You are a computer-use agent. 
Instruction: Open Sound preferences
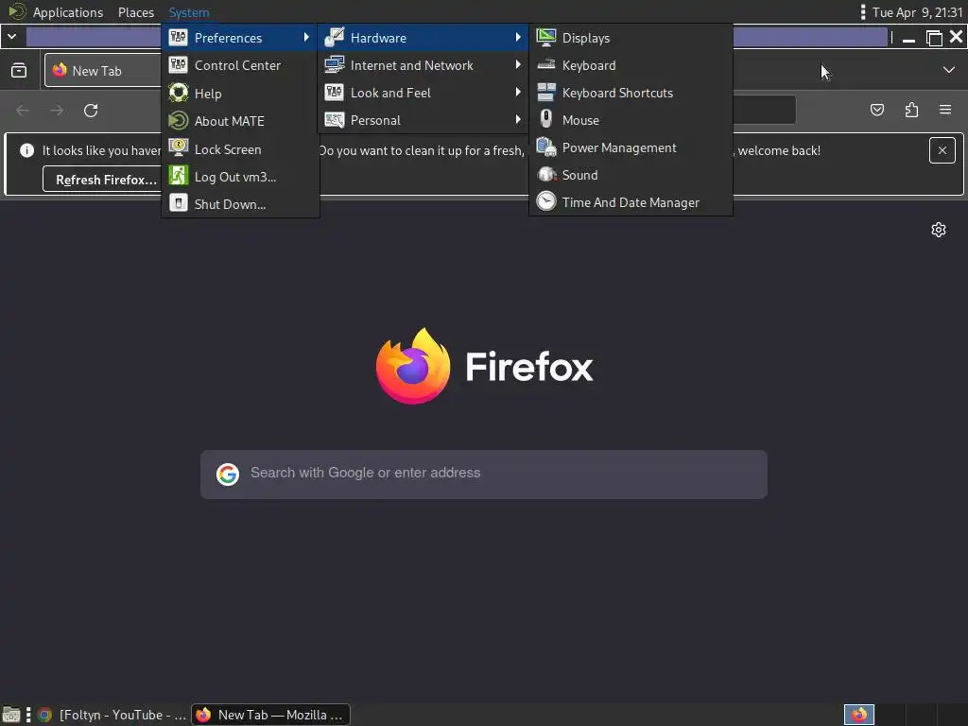click(x=631, y=175)
